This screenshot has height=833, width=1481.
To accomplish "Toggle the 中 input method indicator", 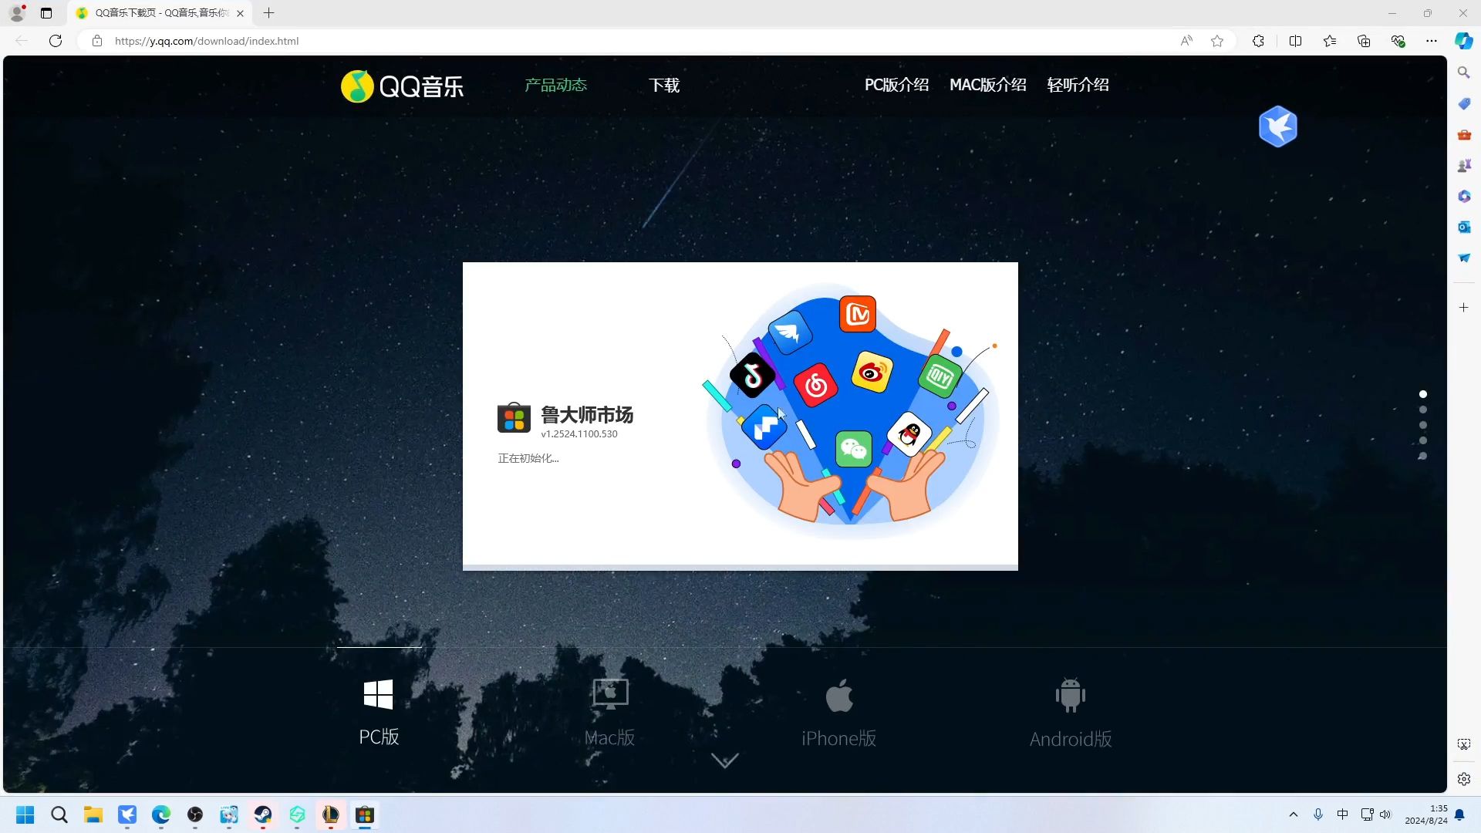I will point(1343,814).
